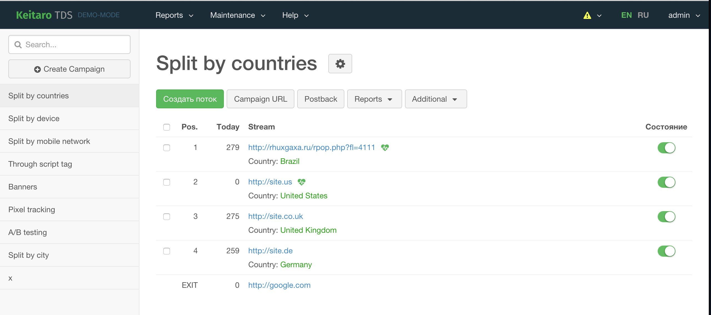Click the Create Campaign button
This screenshot has width=711, height=315.
[x=69, y=69]
